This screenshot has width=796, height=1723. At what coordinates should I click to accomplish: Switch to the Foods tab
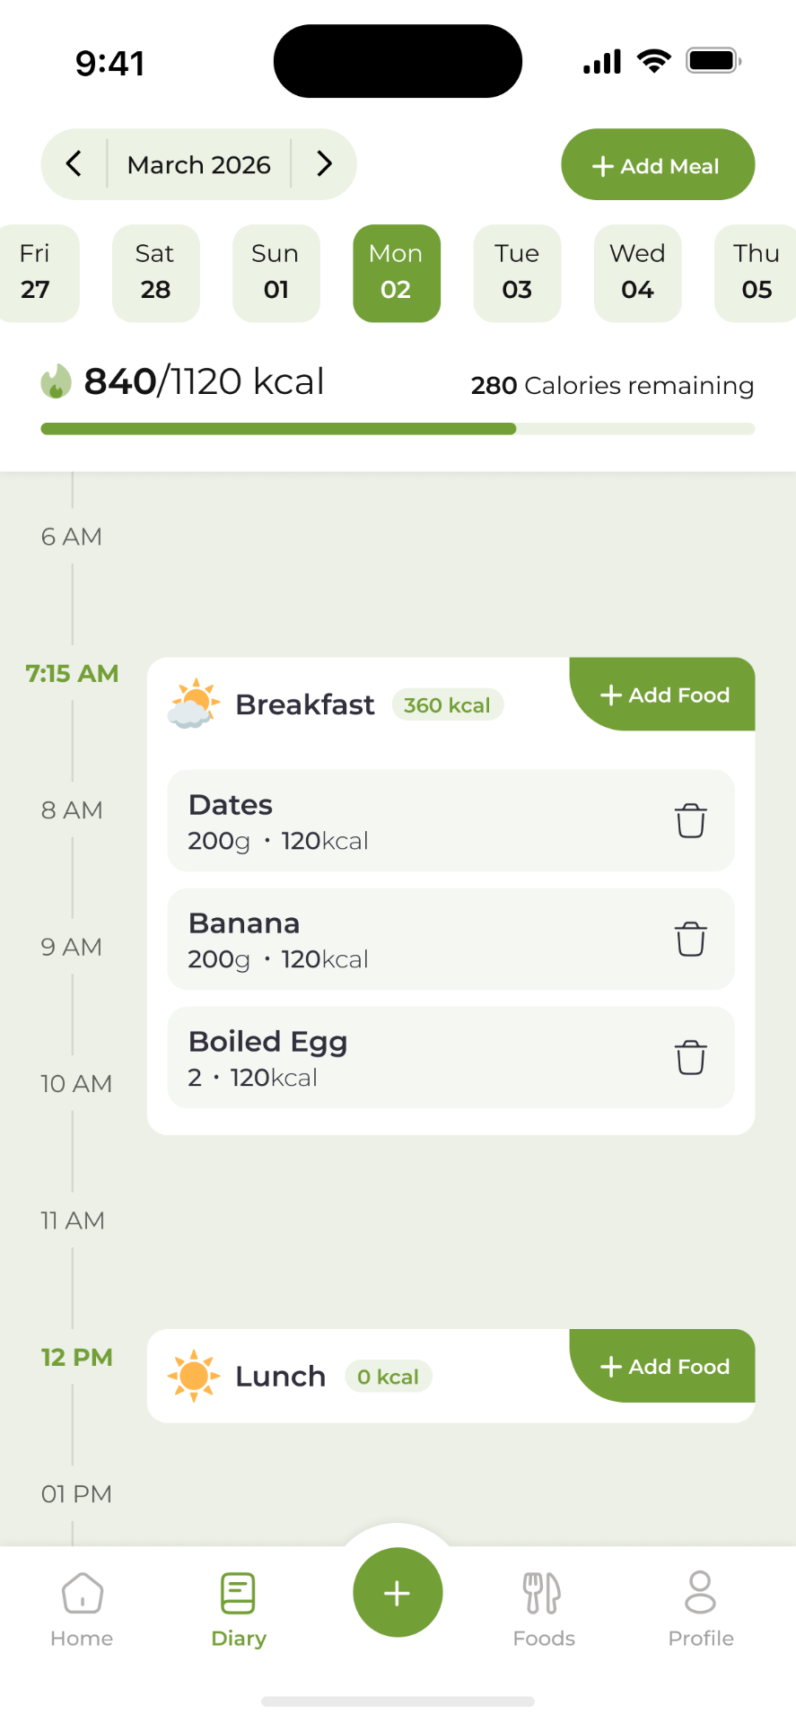tap(543, 1608)
